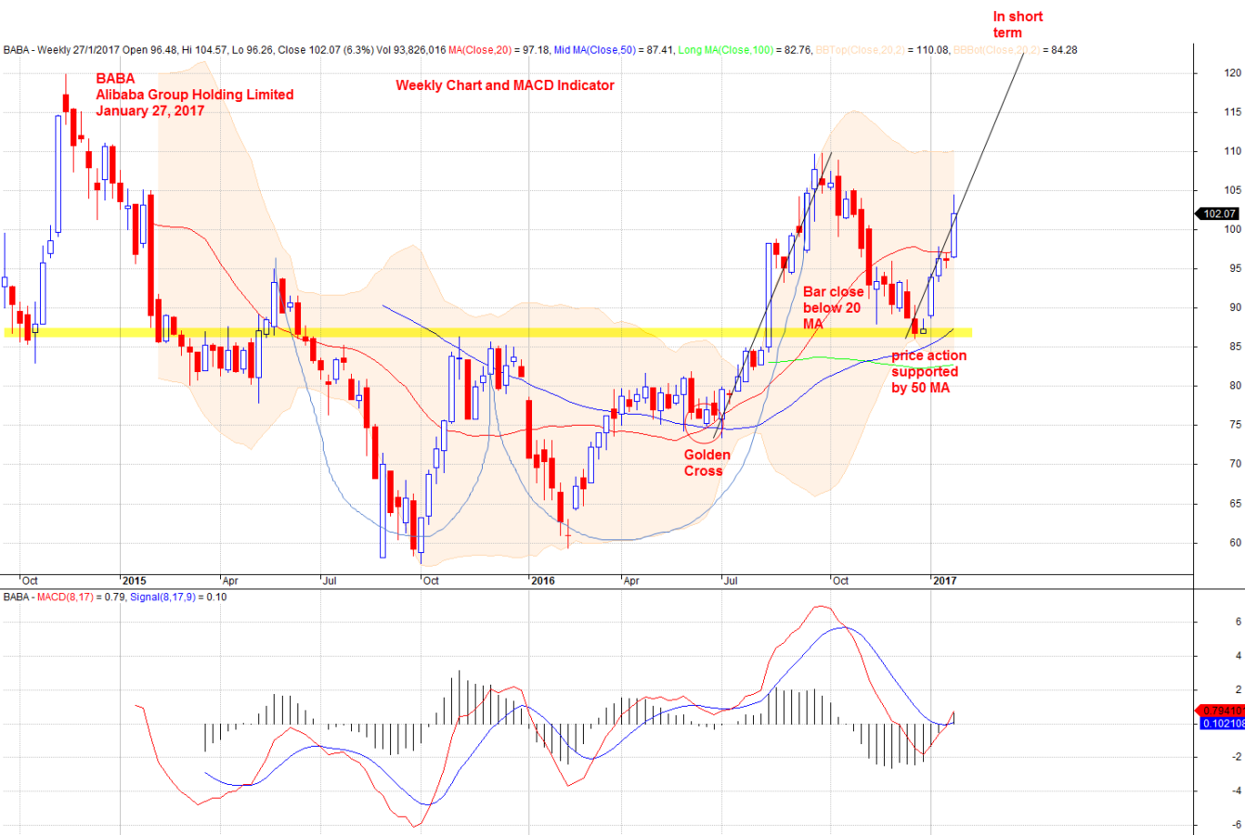Screen dimensions: 1245x835
Task: Click the 102.07 current price tag
Action: 1219,213
